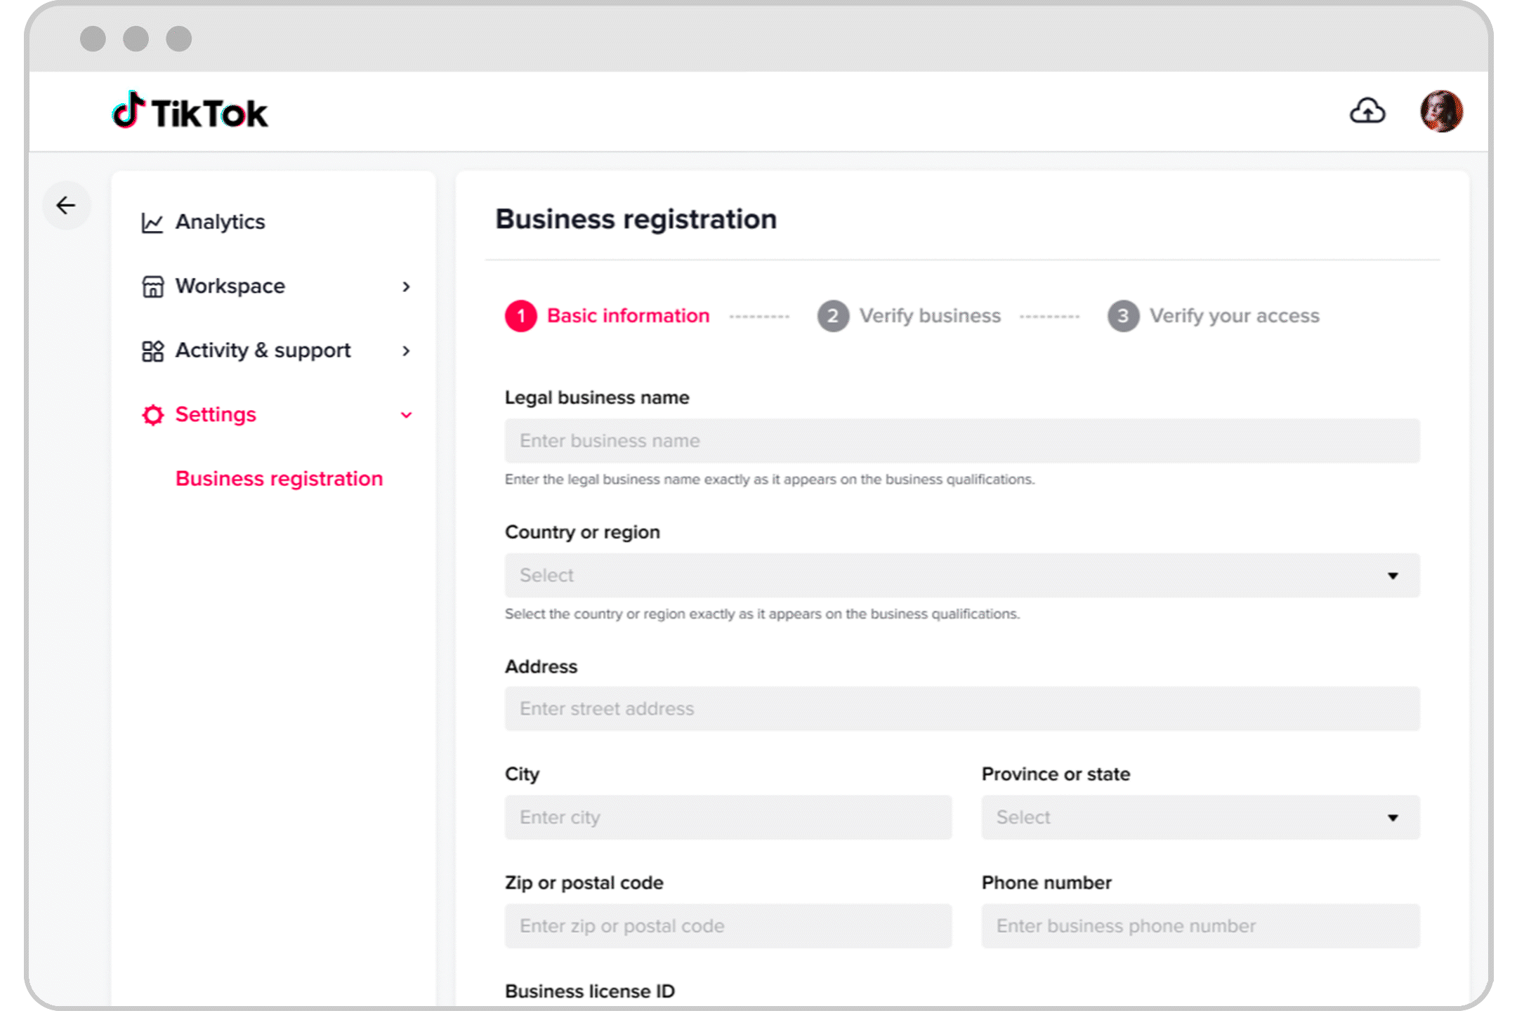Click the business phone number field

1200,926
